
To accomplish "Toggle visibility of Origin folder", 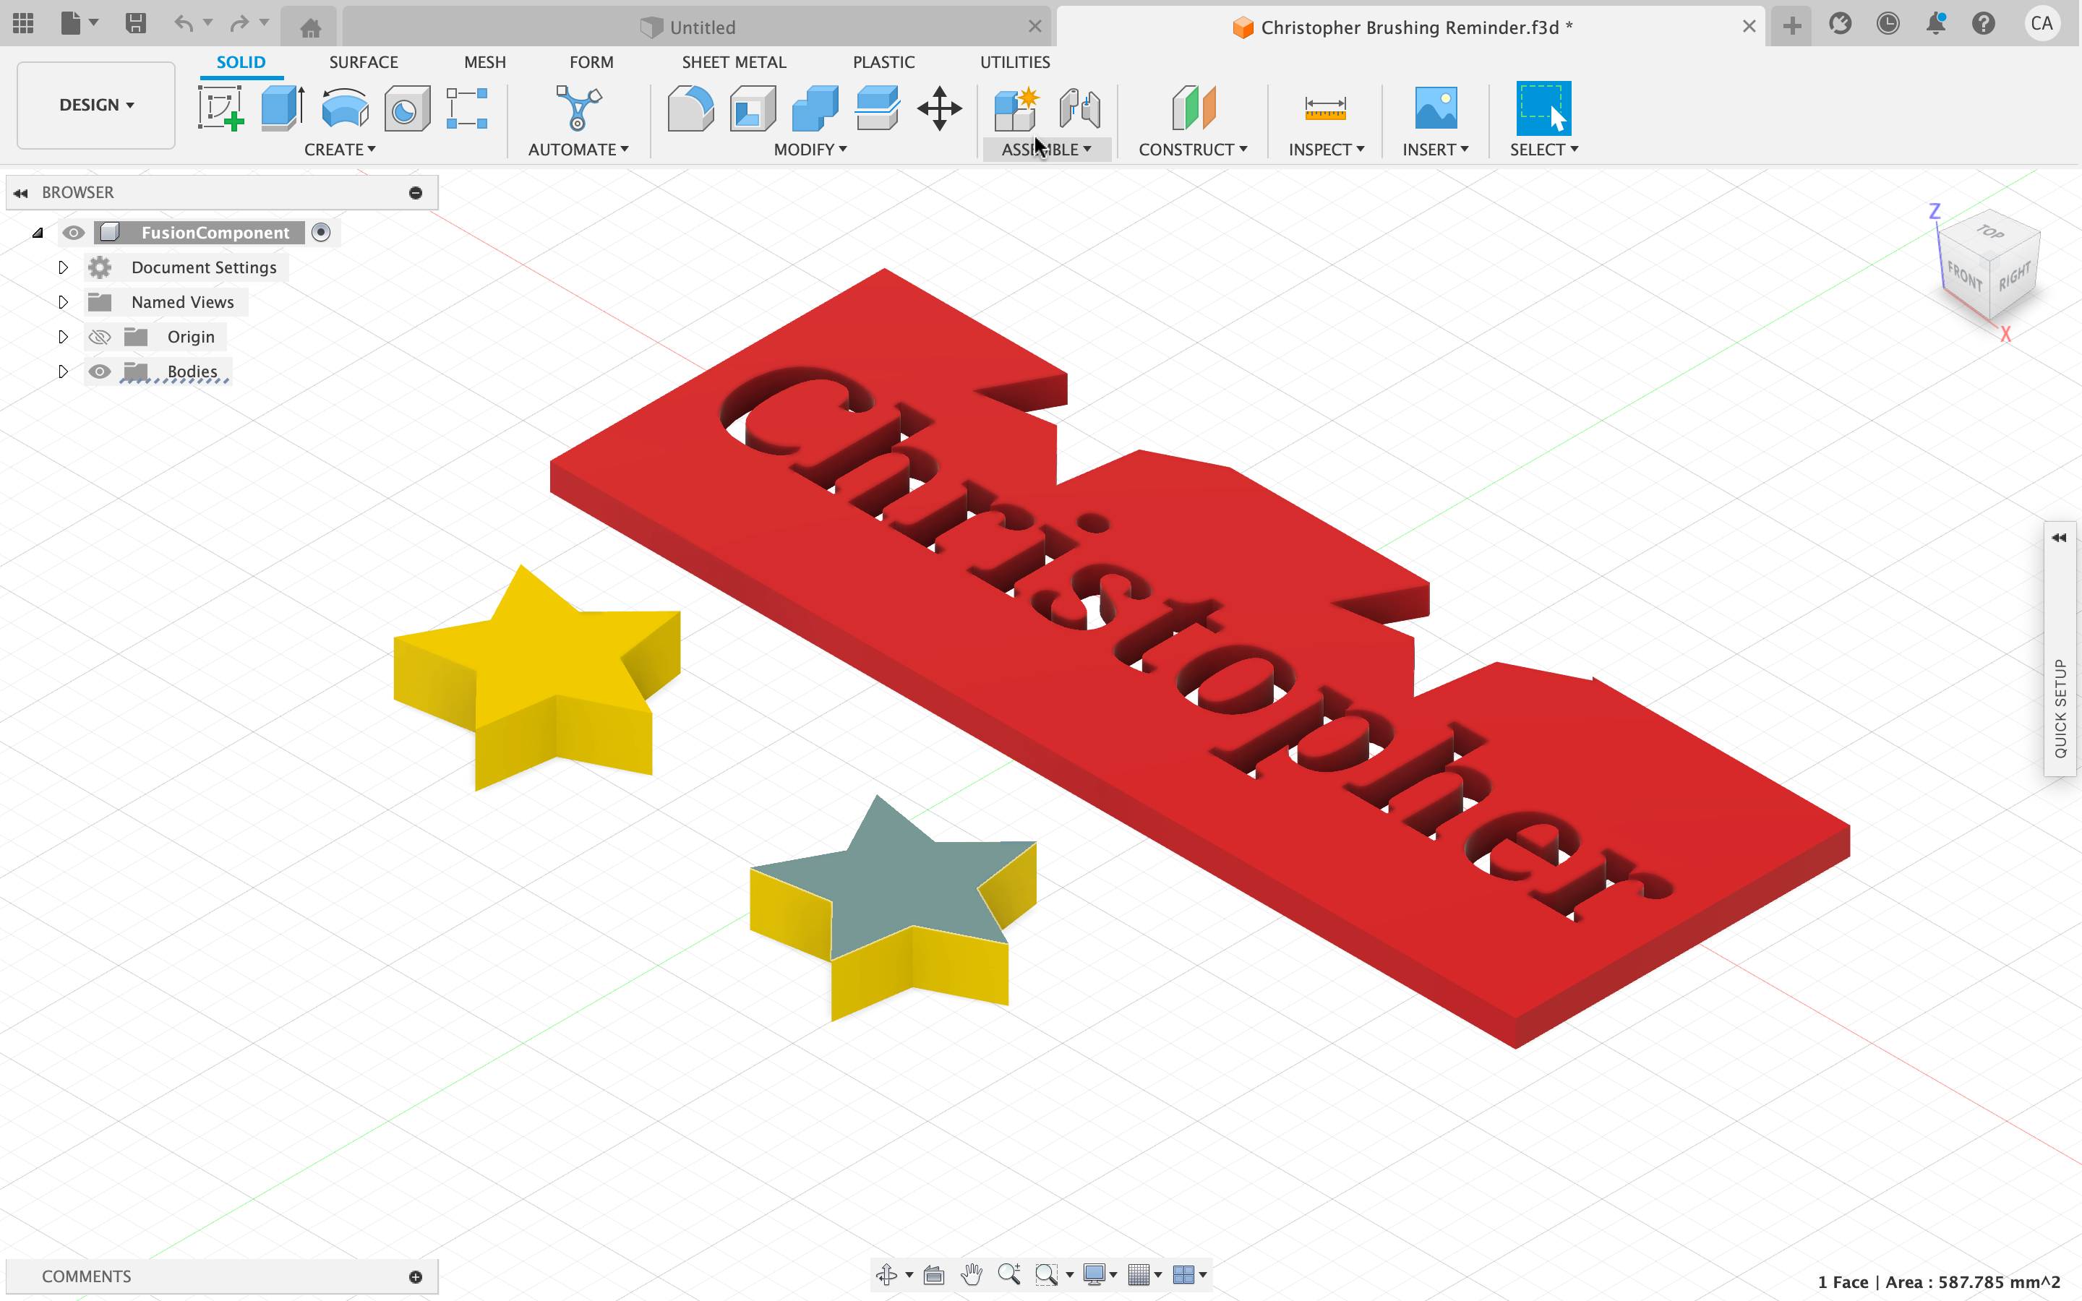I will (x=100, y=336).
